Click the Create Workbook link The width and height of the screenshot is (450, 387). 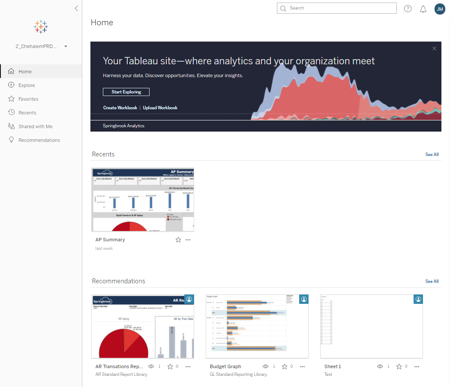(120, 108)
